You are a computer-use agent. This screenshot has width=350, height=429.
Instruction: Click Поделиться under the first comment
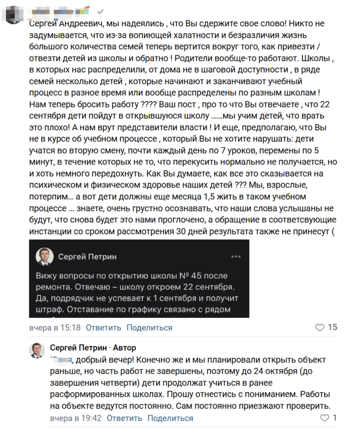pos(149,328)
